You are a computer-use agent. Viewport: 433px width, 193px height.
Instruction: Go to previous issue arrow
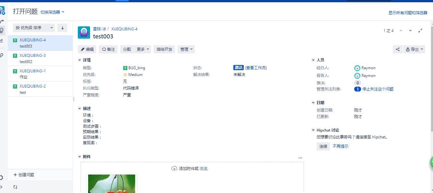coord(401,31)
